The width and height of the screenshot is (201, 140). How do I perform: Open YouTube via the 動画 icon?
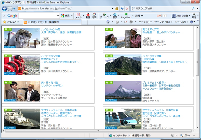(88, 15)
